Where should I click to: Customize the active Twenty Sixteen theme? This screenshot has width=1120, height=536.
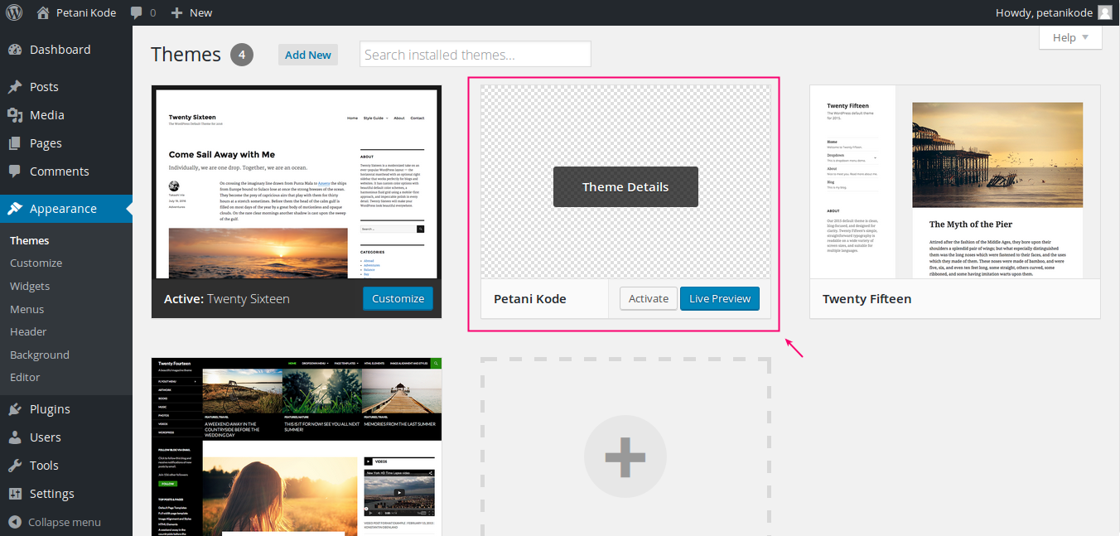[398, 298]
